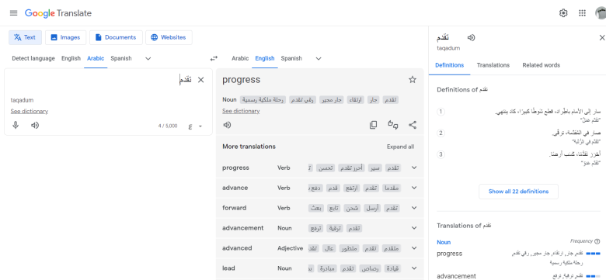The width and height of the screenshot is (606, 280).
Task: Select the transliteration "taqadum" under source
Action: [22, 100]
